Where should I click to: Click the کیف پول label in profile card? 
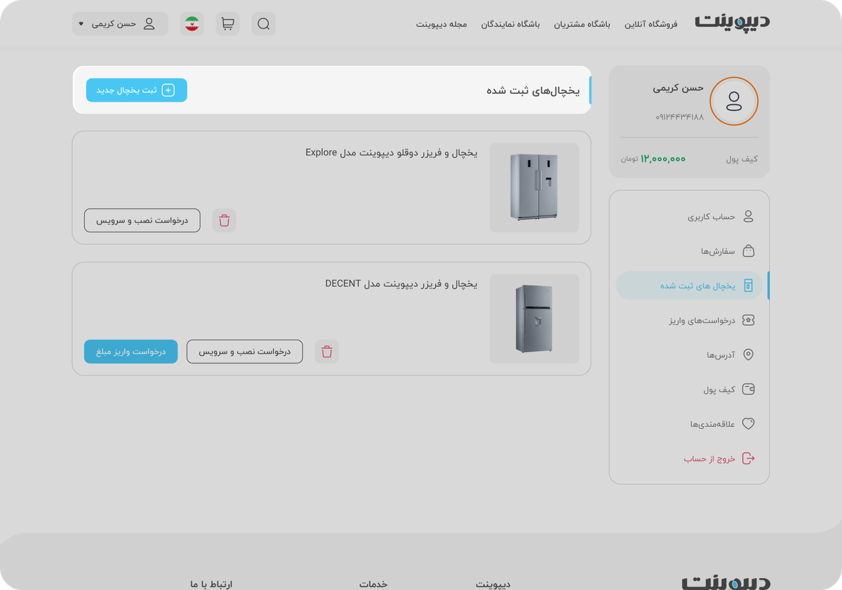tap(742, 159)
